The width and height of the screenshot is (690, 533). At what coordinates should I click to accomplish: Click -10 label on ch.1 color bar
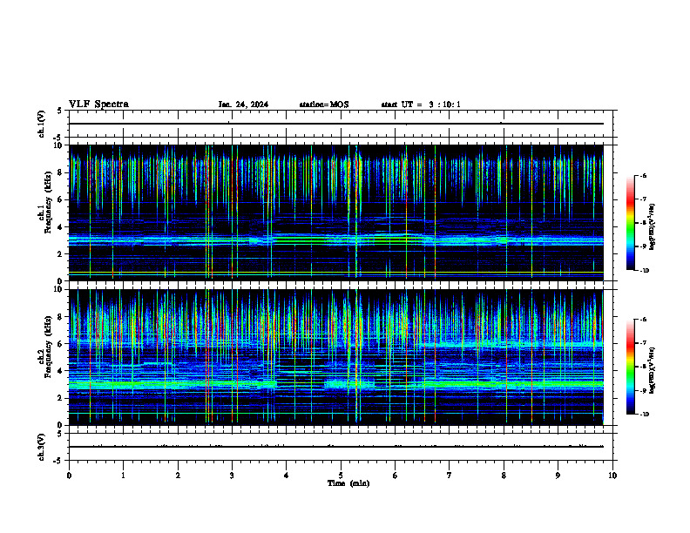click(x=644, y=271)
